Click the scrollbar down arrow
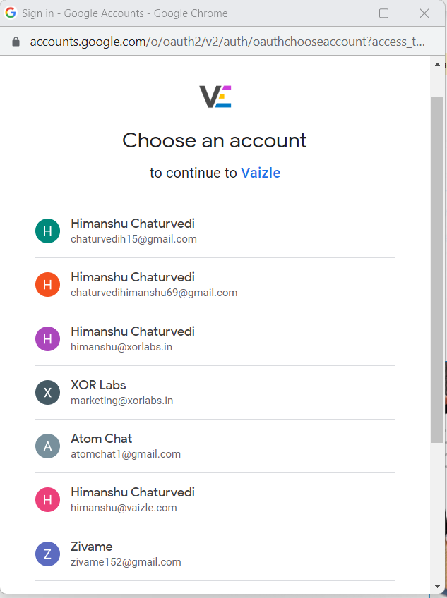The height and width of the screenshot is (598, 447). click(x=437, y=586)
